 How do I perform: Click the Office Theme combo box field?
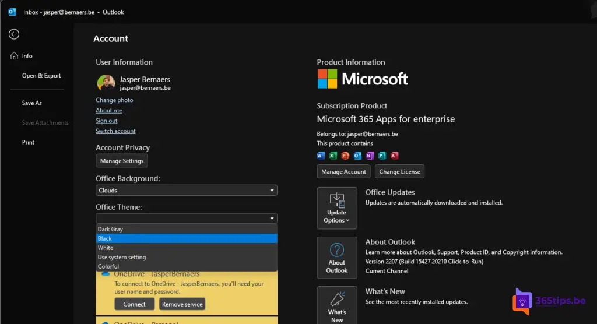point(187,219)
